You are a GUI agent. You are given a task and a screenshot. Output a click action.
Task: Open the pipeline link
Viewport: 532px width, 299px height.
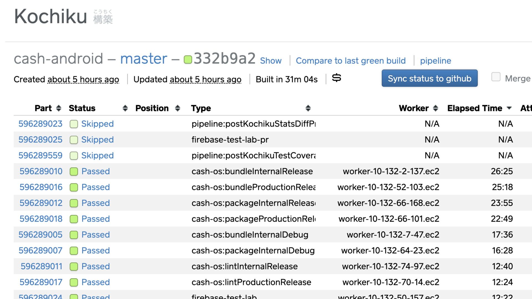tap(435, 61)
